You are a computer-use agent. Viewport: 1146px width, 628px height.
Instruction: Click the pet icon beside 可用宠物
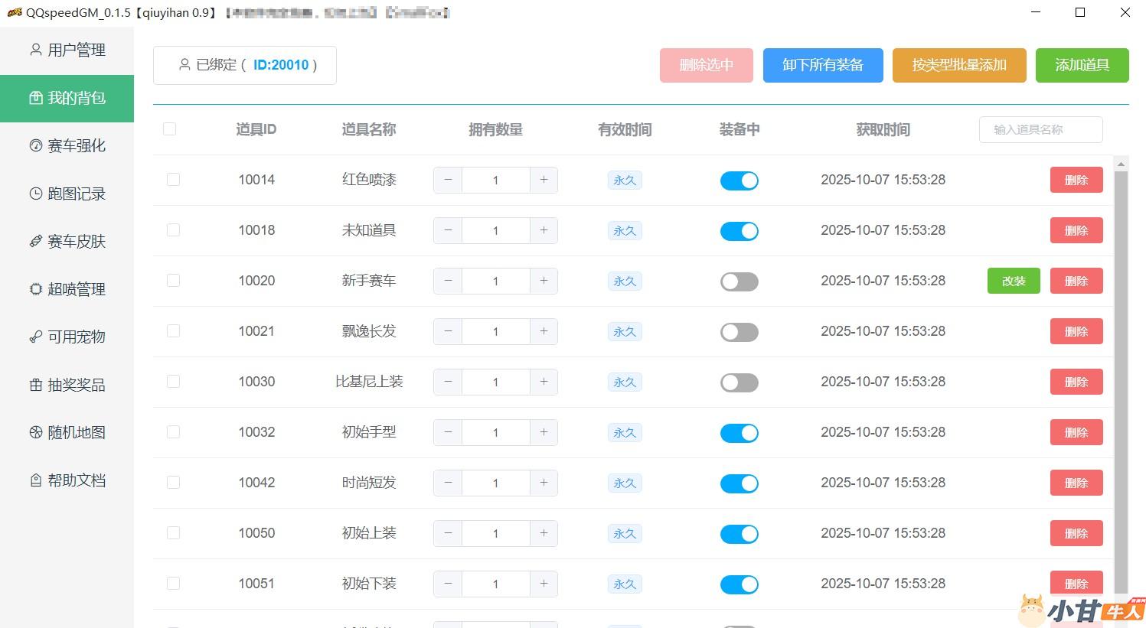click(35, 337)
